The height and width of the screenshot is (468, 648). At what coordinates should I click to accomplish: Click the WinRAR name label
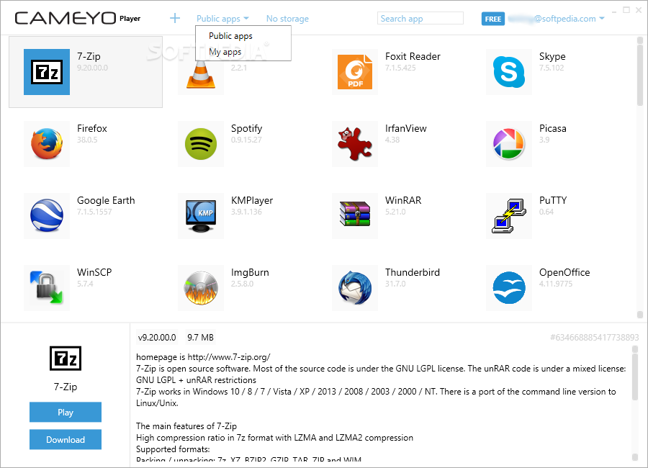pos(403,200)
